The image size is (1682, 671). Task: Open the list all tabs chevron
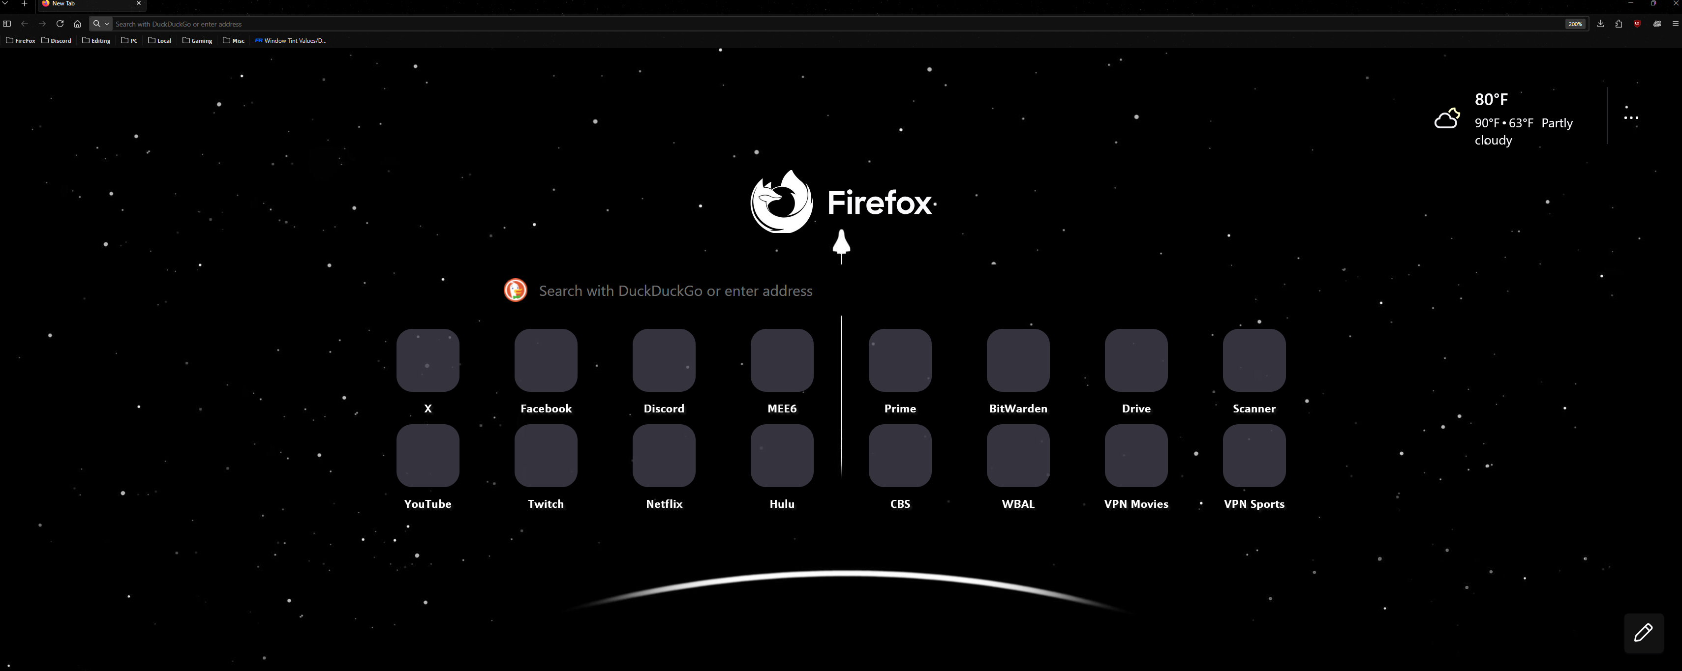[5, 3]
